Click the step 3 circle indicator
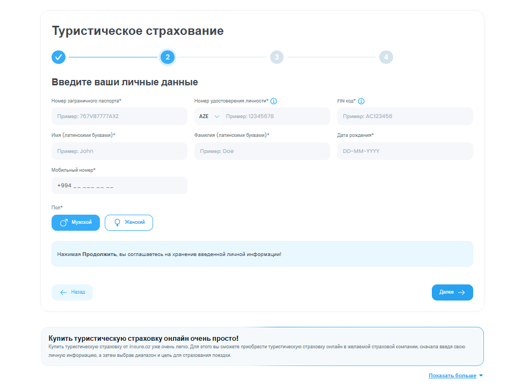 [277, 57]
